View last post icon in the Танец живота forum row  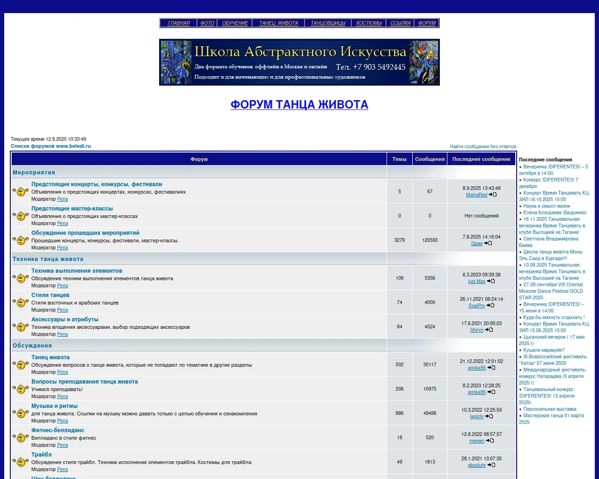click(491, 368)
